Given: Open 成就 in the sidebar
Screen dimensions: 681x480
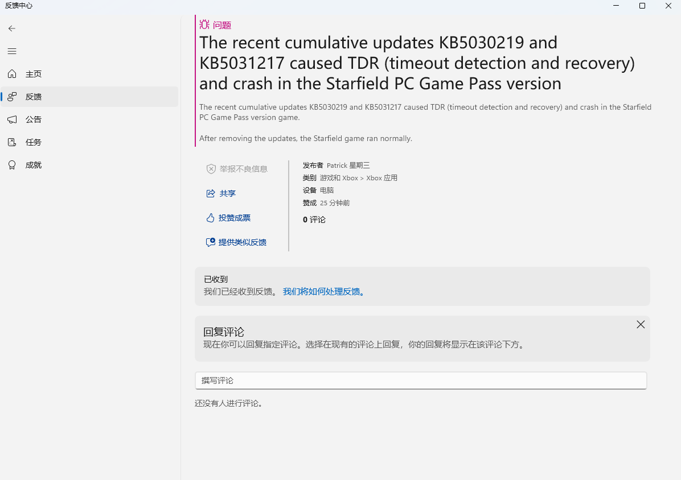Looking at the screenshot, I should 89,165.
